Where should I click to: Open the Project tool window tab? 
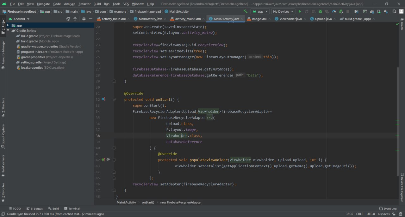(x=3, y=26)
